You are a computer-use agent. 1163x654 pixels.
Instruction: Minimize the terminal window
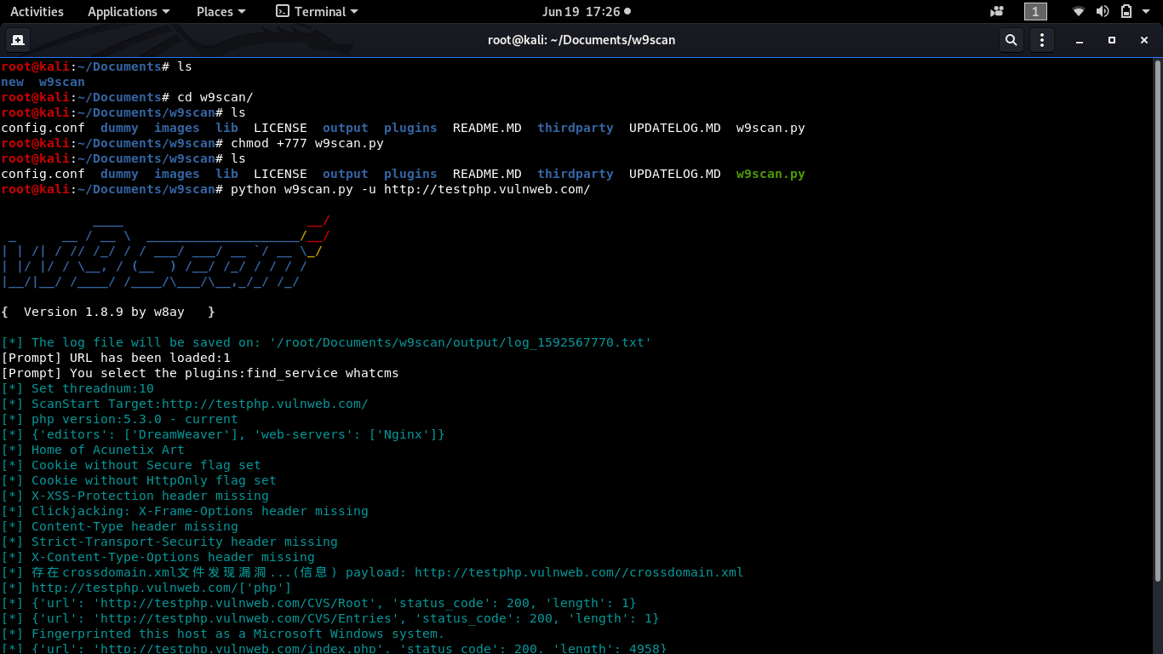click(1080, 40)
